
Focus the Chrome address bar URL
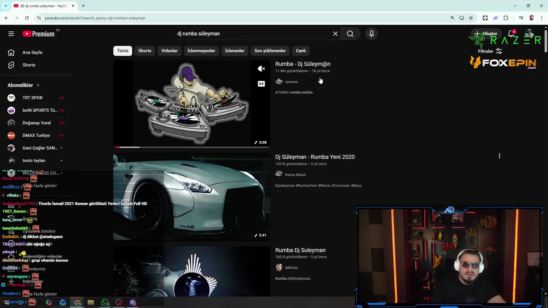click(x=95, y=18)
